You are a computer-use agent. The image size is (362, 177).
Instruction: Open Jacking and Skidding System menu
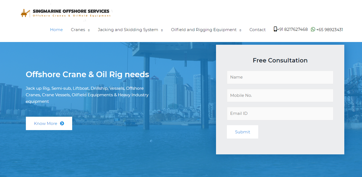point(128,29)
